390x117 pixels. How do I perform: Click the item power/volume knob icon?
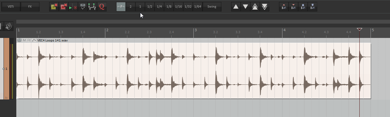pos(19,40)
